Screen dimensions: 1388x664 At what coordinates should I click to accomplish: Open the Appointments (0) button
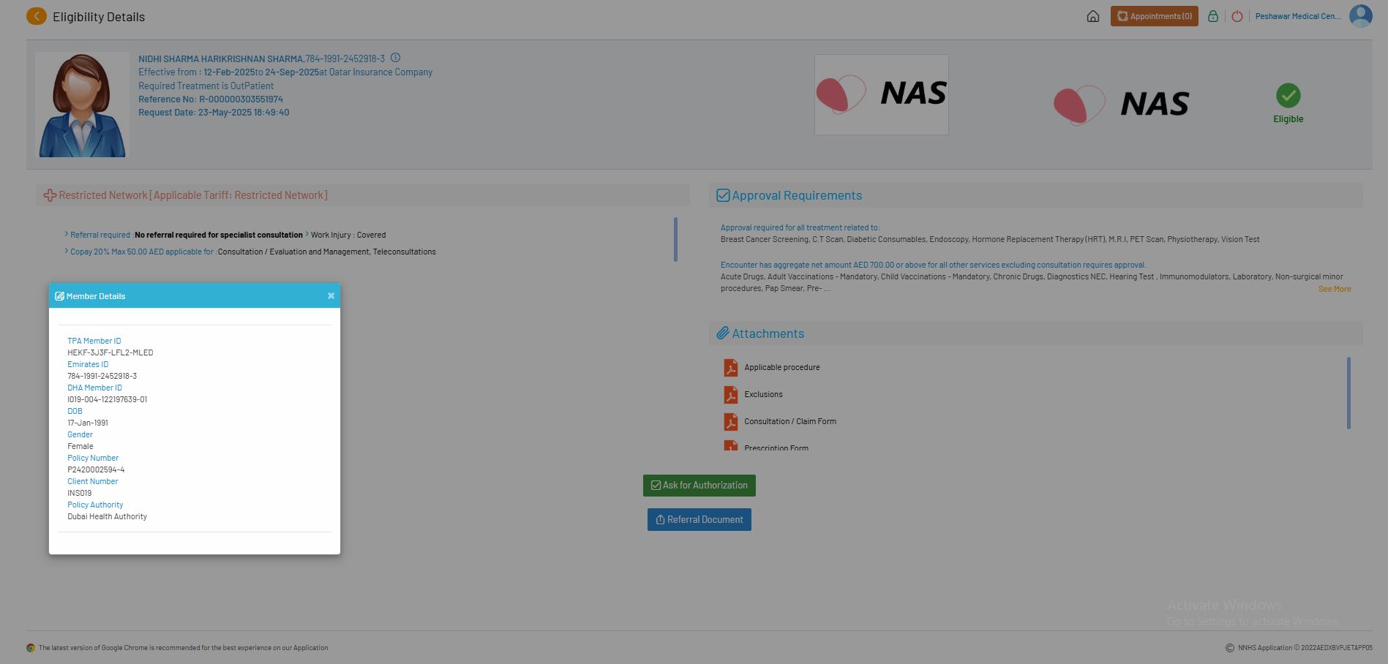(x=1154, y=16)
